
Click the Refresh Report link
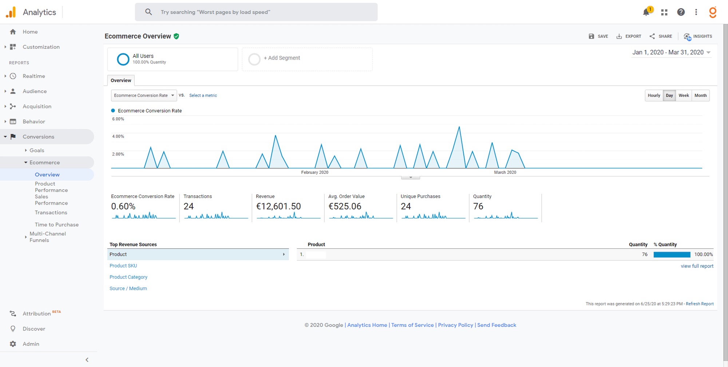[x=700, y=304]
